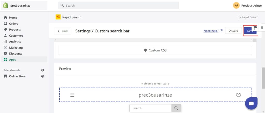The height and width of the screenshot is (113, 265).
Task: Click the Products tag icon
Action: click(5, 29)
